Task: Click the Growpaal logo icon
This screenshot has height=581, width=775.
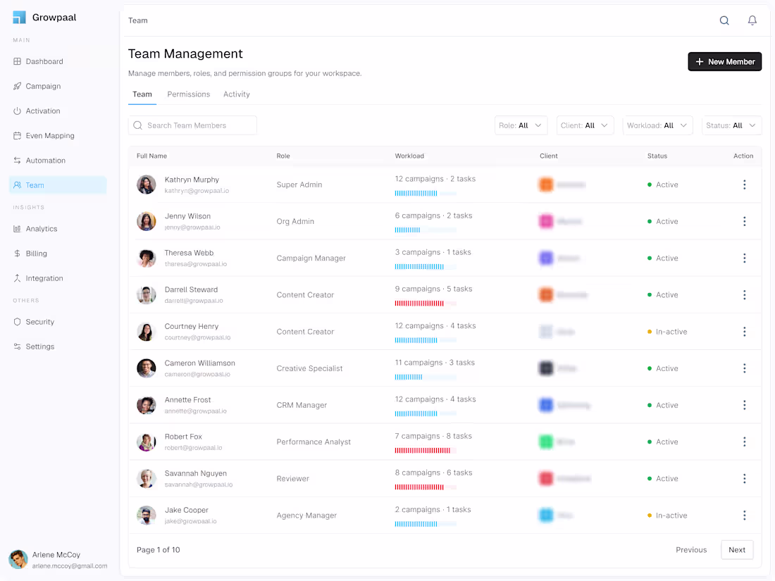Action: click(19, 18)
